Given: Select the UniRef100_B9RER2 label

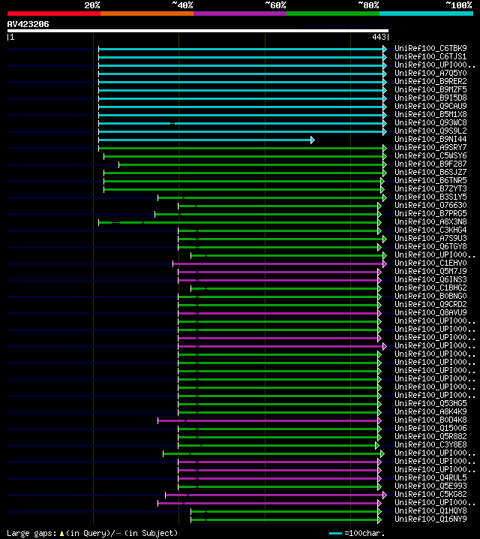Looking at the screenshot, I should point(430,82).
